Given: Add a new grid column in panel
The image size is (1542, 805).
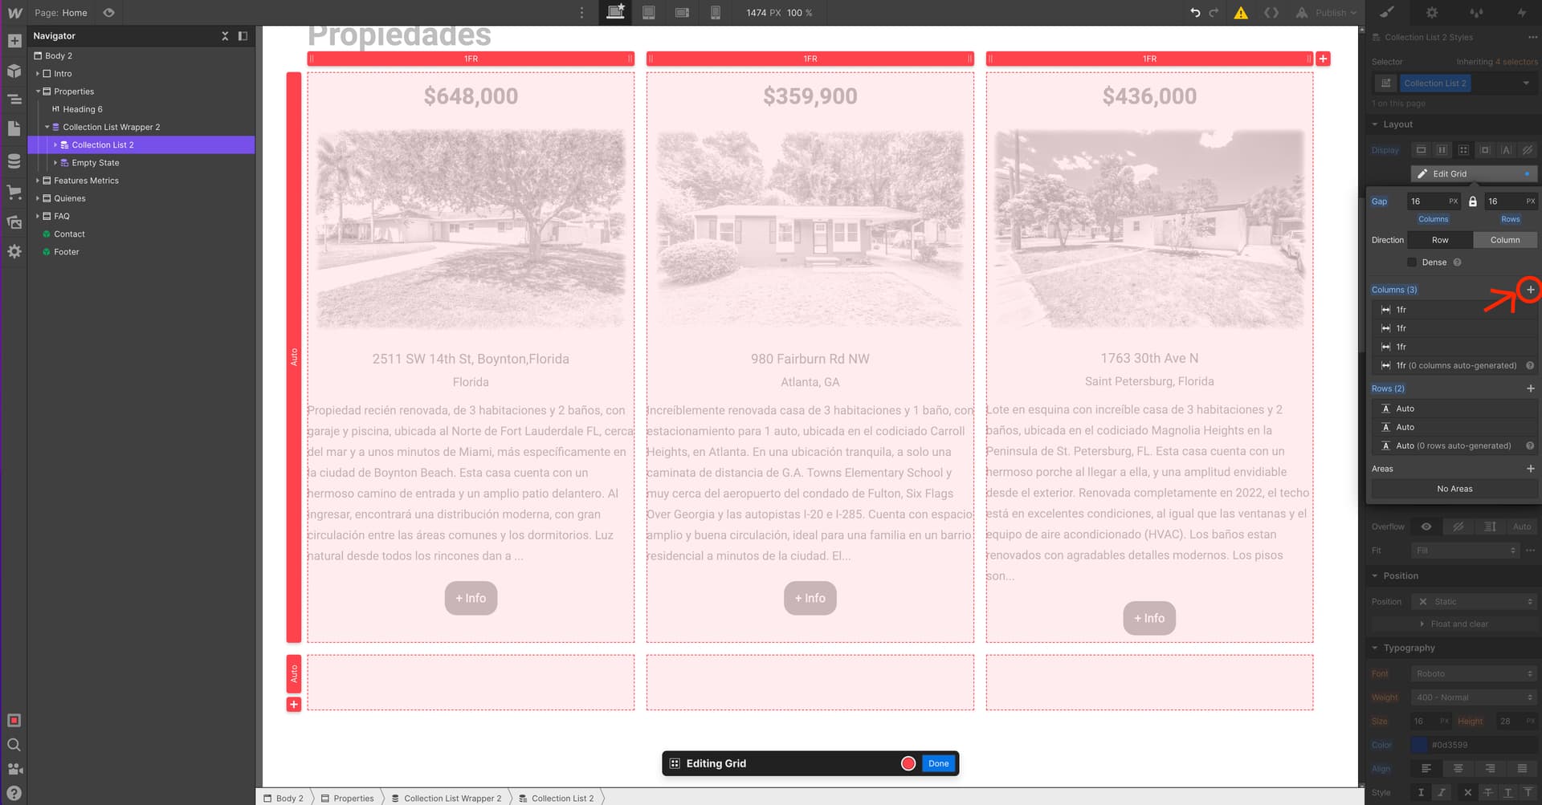Looking at the screenshot, I should click(1530, 290).
